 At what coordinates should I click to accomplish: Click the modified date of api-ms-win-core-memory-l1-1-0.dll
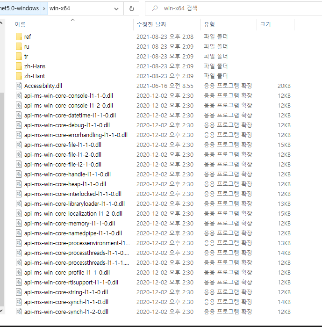(165, 223)
